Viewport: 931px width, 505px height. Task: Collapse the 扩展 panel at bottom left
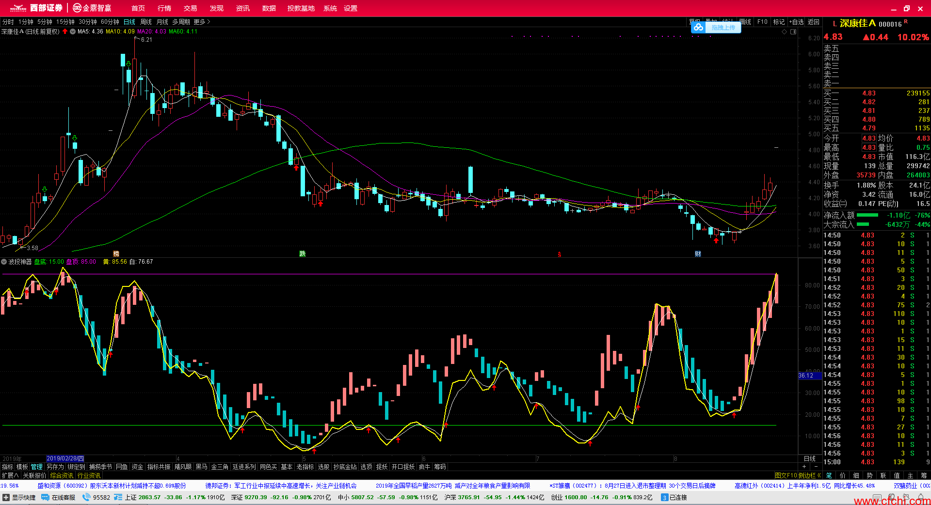point(10,475)
